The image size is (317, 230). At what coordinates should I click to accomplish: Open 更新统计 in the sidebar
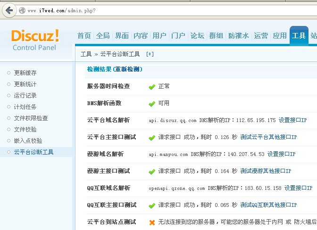(x=25, y=84)
